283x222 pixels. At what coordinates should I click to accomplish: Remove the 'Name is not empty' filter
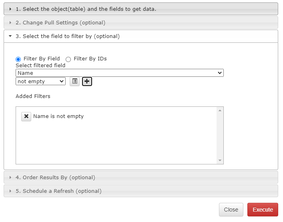[26, 116]
